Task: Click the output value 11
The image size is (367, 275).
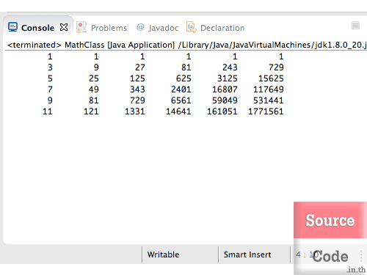Action: pyautogui.click(x=48, y=111)
